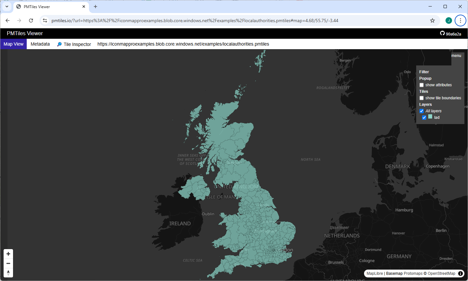Open the Tile Inspector tab

click(74, 44)
